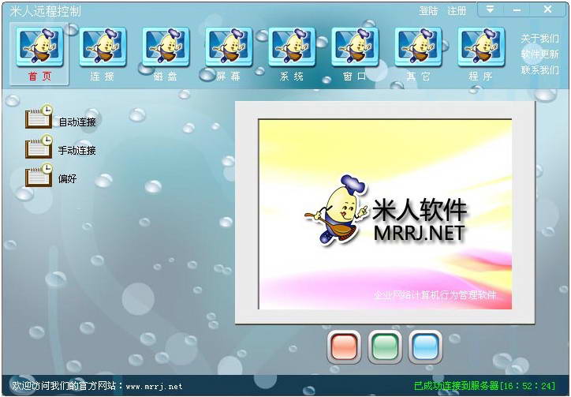This screenshot has height=397, width=571.
Task: Open 联系我们 contact us link
Action: click(x=539, y=69)
